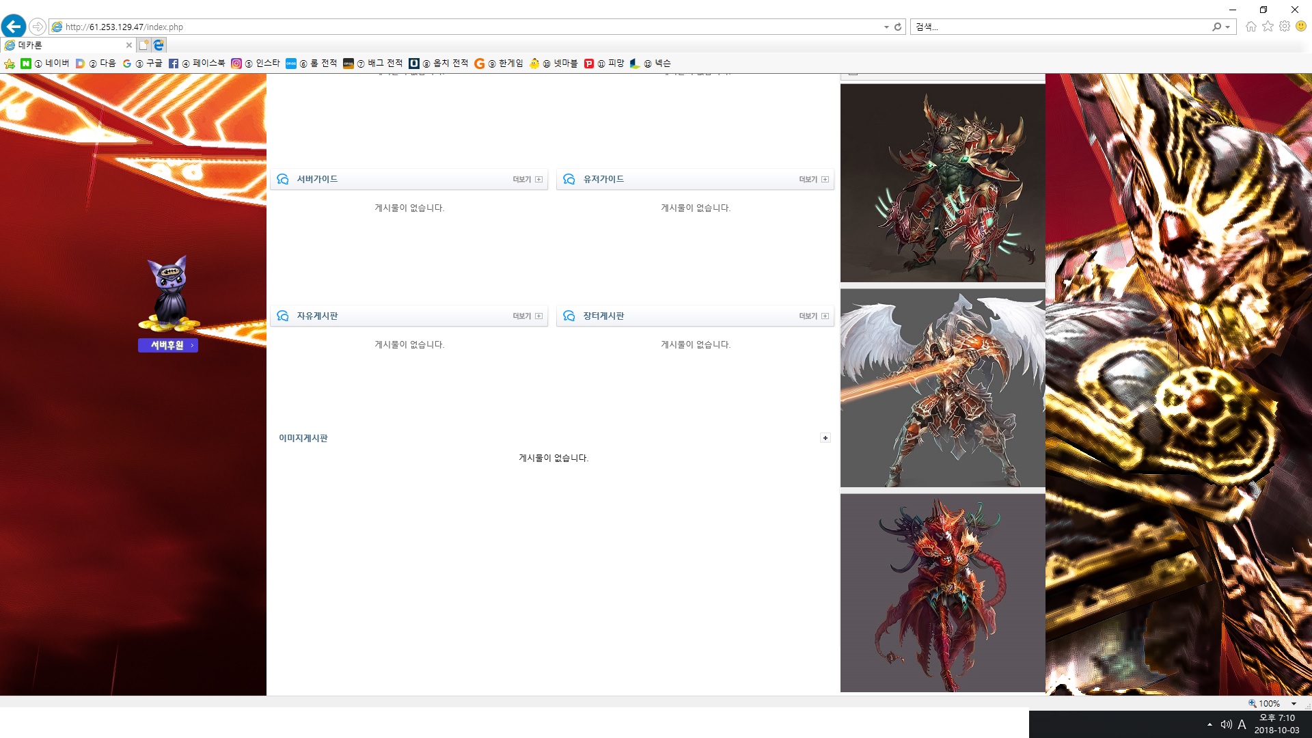Expand 더보기 for 장터게시판 board
The image size is (1312, 738).
coord(813,316)
